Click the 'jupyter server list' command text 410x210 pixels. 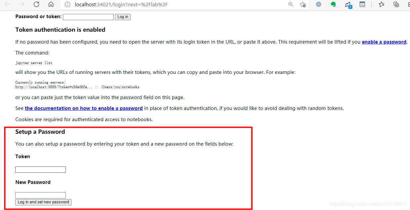click(34, 63)
